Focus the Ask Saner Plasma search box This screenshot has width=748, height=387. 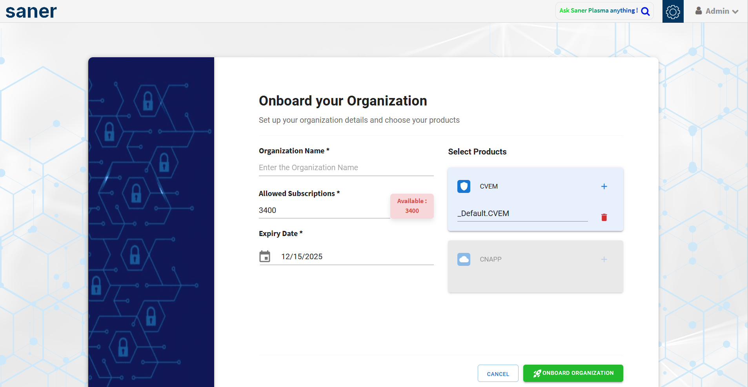598,11
